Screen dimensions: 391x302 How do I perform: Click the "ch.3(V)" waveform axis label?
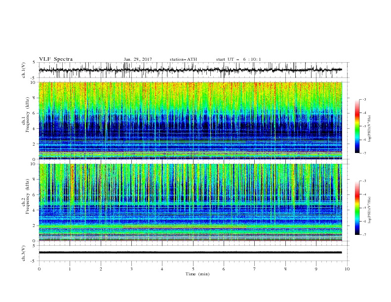point(24,253)
